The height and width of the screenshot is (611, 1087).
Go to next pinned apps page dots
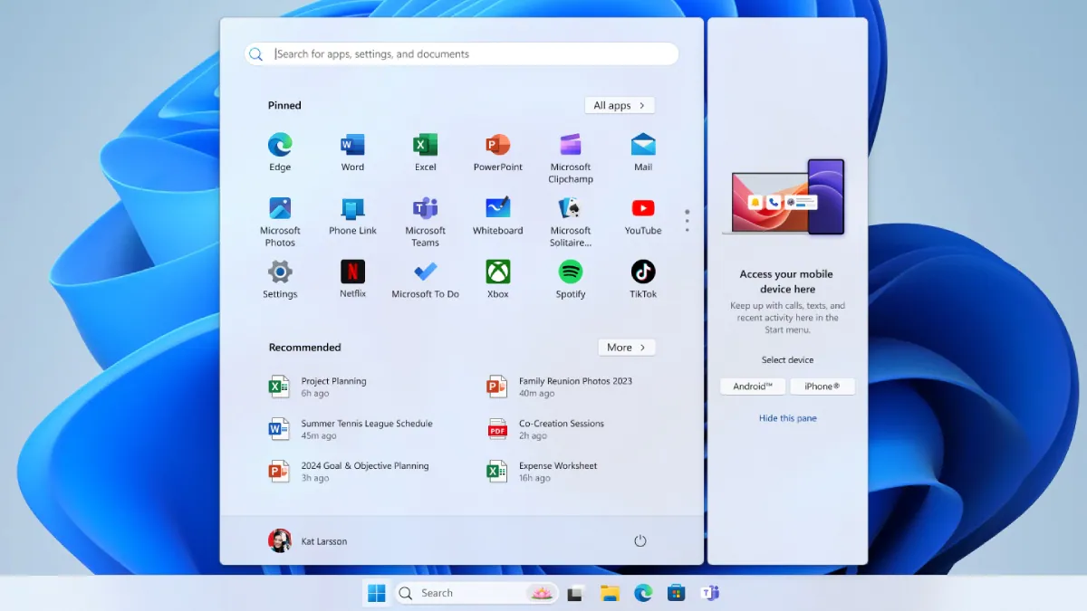[x=687, y=221]
